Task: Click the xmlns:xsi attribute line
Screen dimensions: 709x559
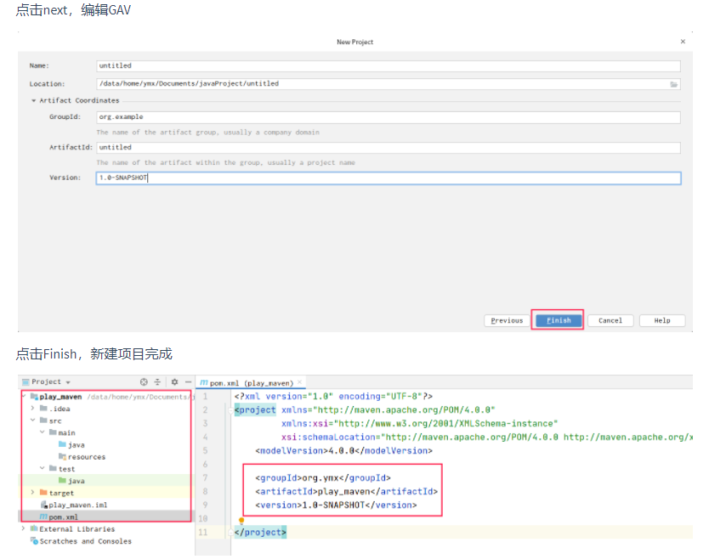Action: tap(420, 424)
